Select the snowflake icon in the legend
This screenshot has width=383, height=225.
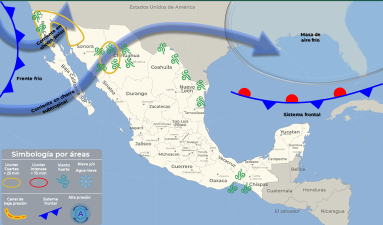pyautogui.click(x=87, y=181)
